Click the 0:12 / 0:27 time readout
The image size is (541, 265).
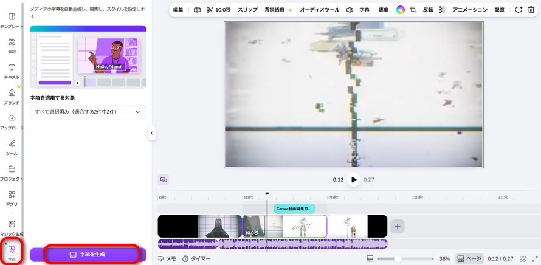[500, 258]
